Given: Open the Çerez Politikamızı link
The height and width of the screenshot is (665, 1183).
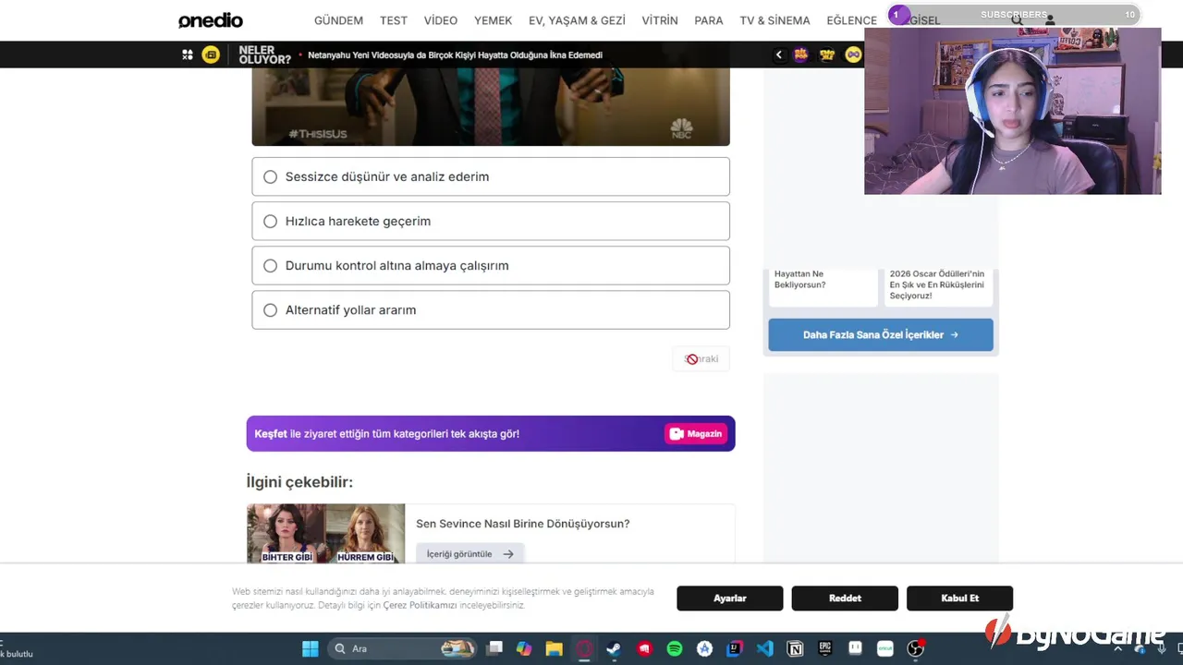Looking at the screenshot, I should coord(420,605).
